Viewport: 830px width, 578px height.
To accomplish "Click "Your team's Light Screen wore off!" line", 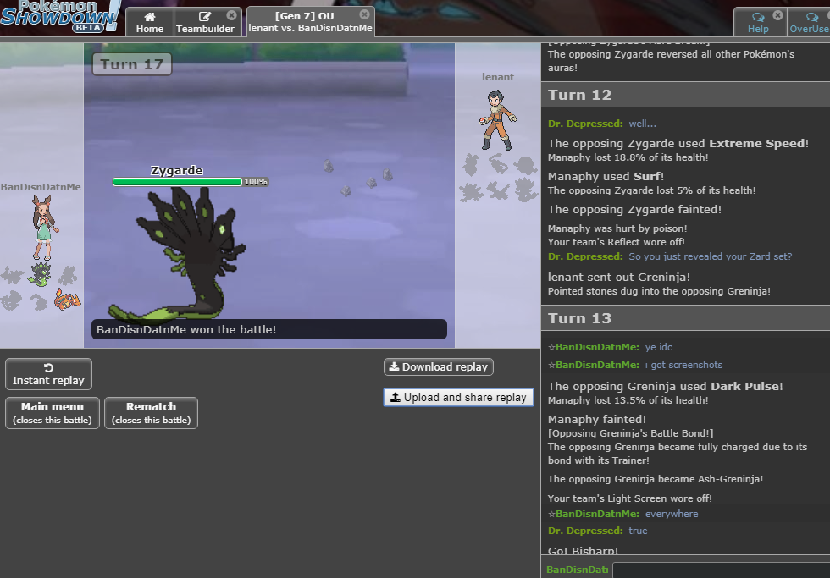I will pyautogui.click(x=630, y=498).
